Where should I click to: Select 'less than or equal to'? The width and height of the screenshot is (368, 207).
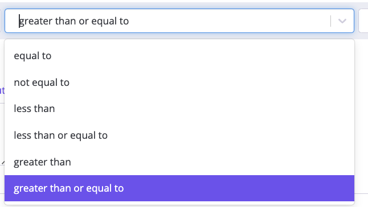(x=179, y=135)
